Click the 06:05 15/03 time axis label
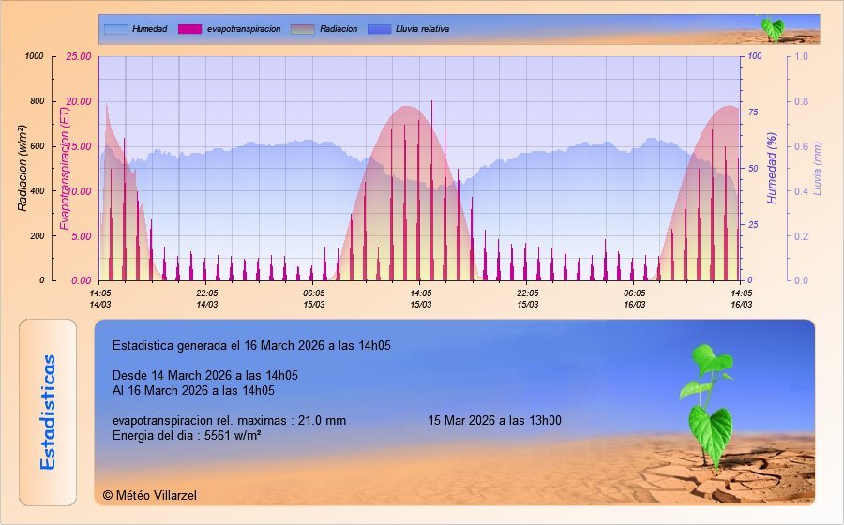Viewport: 844px width, 525px height. click(314, 298)
